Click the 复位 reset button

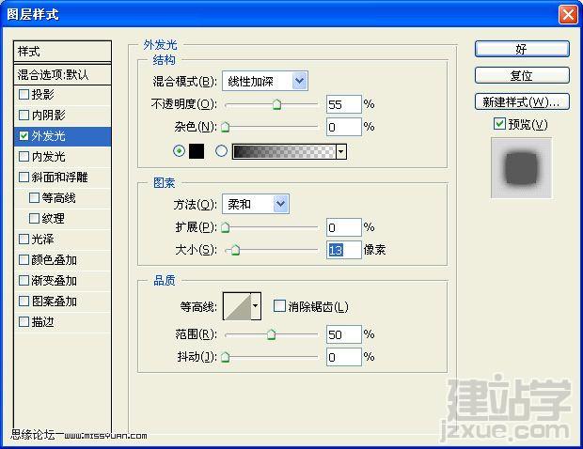(522, 75)
